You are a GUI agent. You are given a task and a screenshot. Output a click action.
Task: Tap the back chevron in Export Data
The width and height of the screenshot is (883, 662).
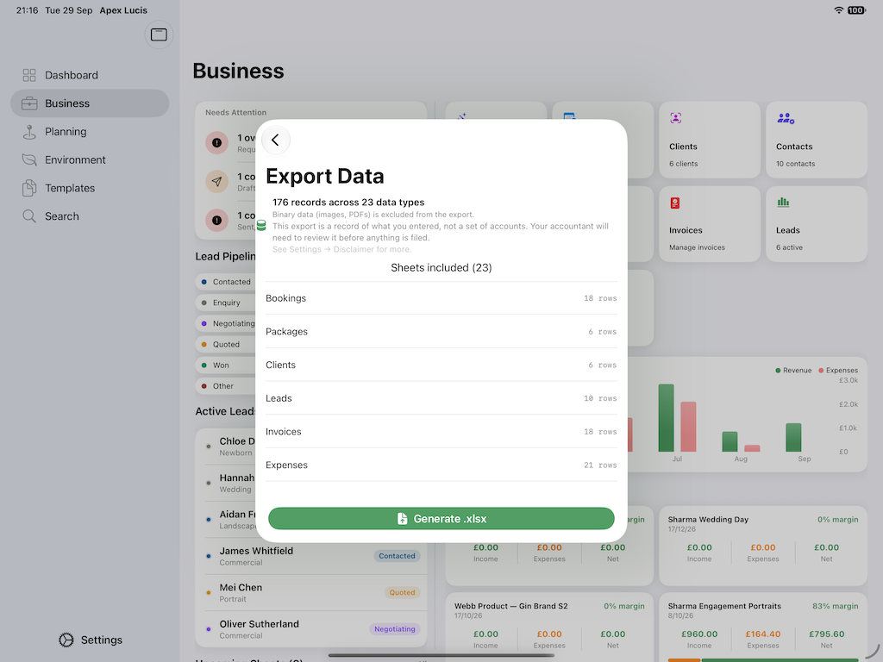pos(275,141)
